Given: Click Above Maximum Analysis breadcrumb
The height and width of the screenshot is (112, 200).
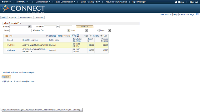Looking at the screenshot, I should coord(116,2).
